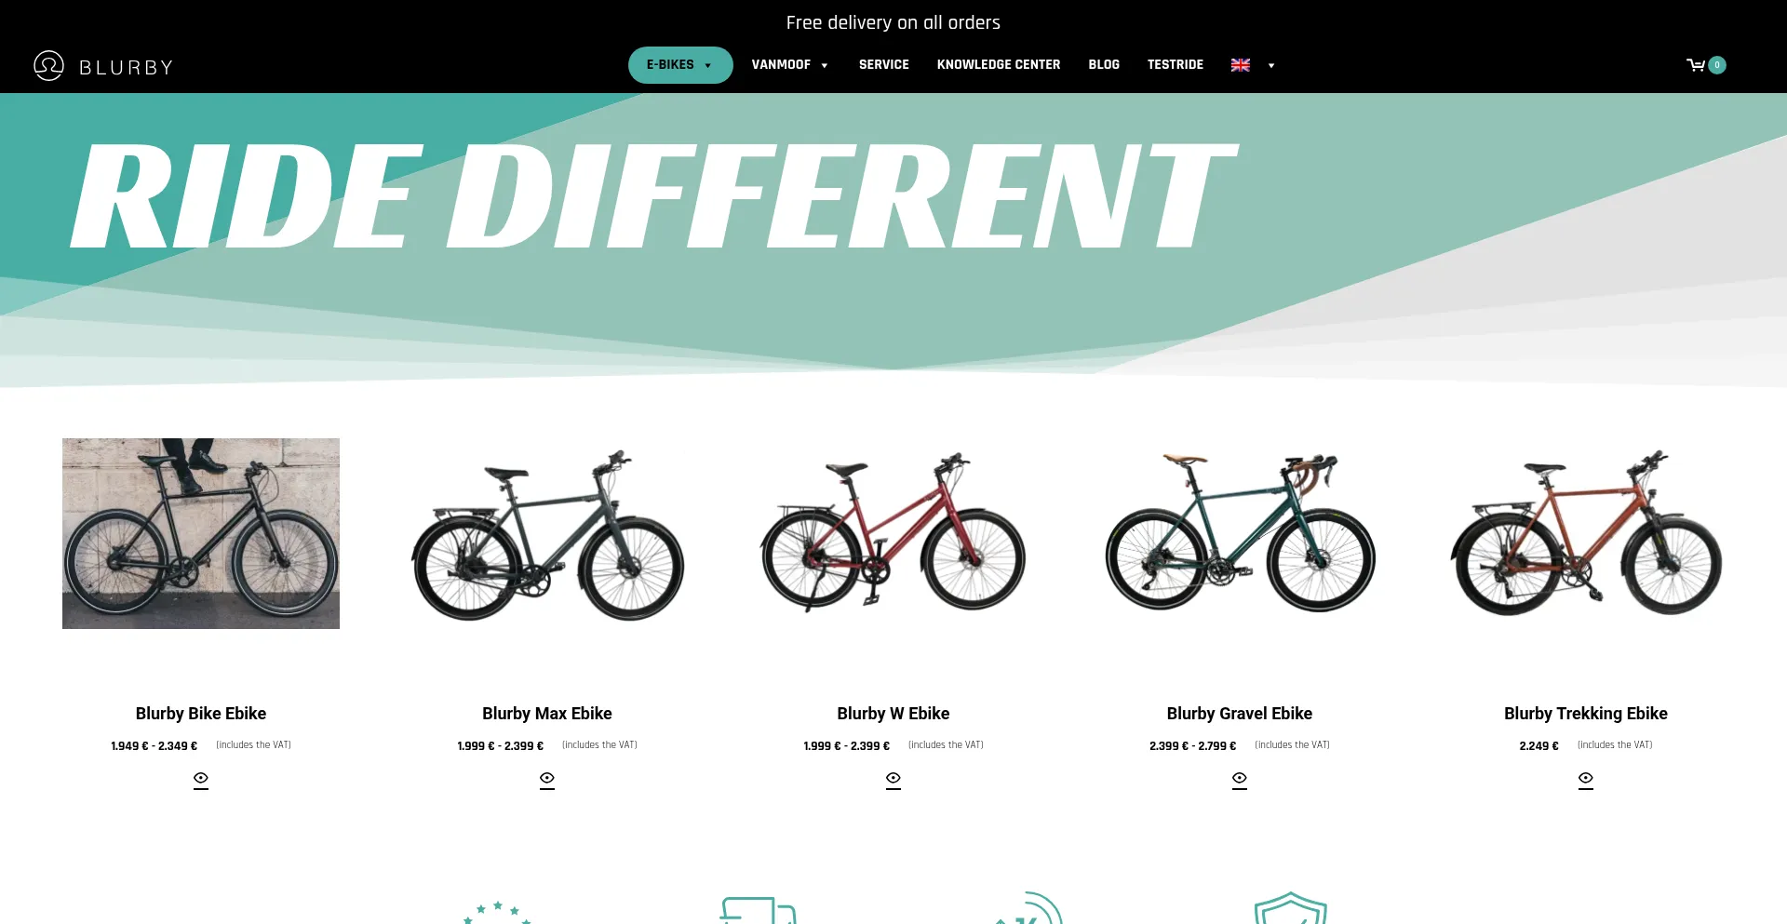This screenshot has width=1787, height=924.
Task: Click the UK flag language icon
Action: [x=1241, y=65]
